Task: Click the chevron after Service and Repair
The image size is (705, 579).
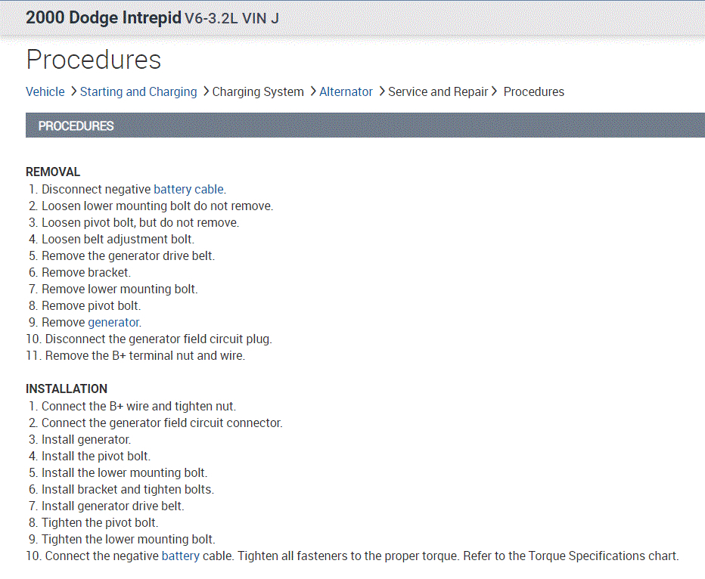Action: tap(495, 91)
